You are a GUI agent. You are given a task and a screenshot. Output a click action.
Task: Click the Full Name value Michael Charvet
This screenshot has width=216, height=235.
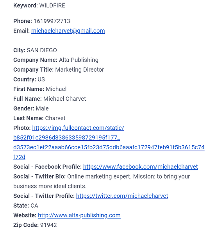click(x=64, y=99)
